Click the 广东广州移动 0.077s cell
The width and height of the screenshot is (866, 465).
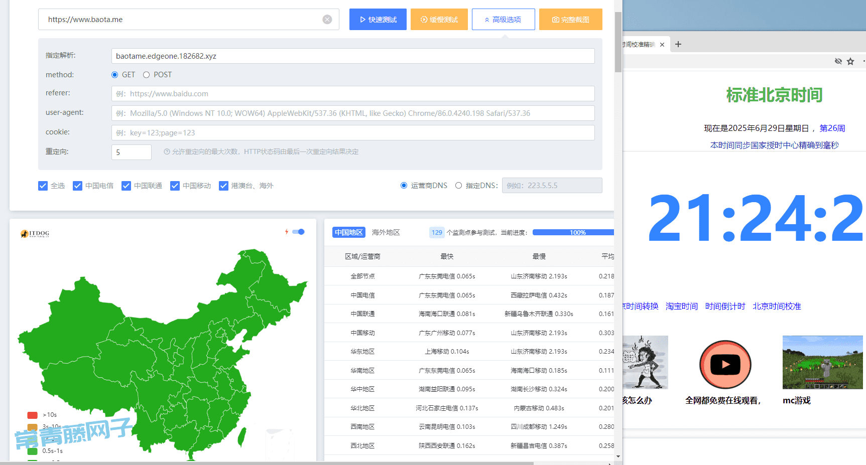(x=447, y=333)
